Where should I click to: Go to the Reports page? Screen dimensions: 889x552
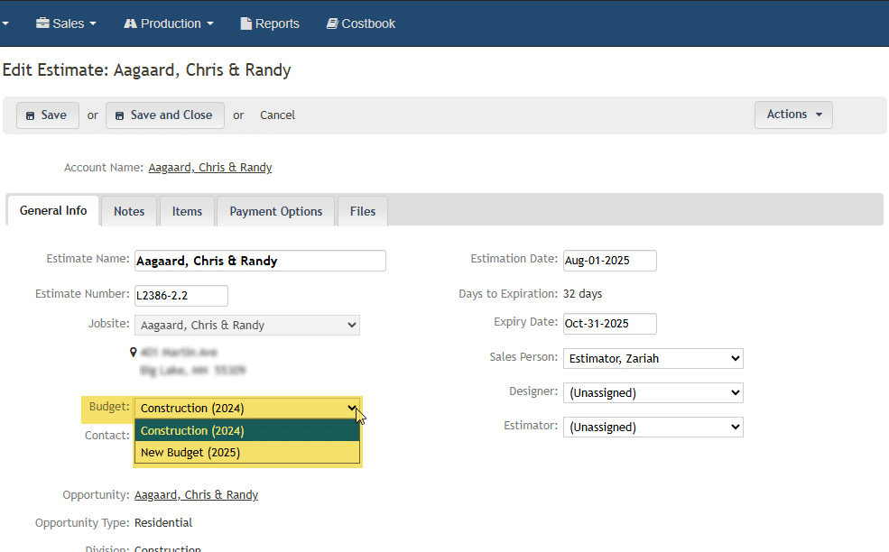[x=270, y=23]
